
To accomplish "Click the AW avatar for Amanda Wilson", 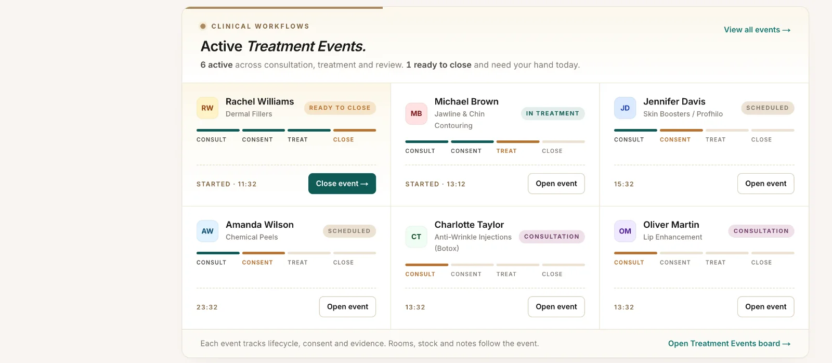I will 207,231.
